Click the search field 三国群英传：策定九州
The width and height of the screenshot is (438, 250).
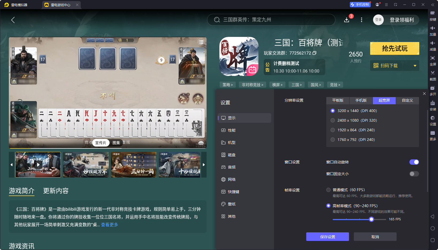pyautogui.click(x=271, y=20)
